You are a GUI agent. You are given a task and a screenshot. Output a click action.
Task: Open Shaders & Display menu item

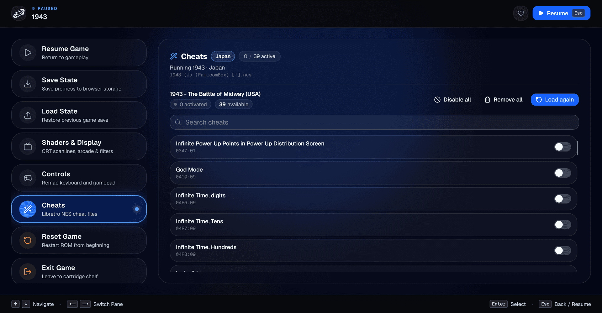click(x=79, y=146)
